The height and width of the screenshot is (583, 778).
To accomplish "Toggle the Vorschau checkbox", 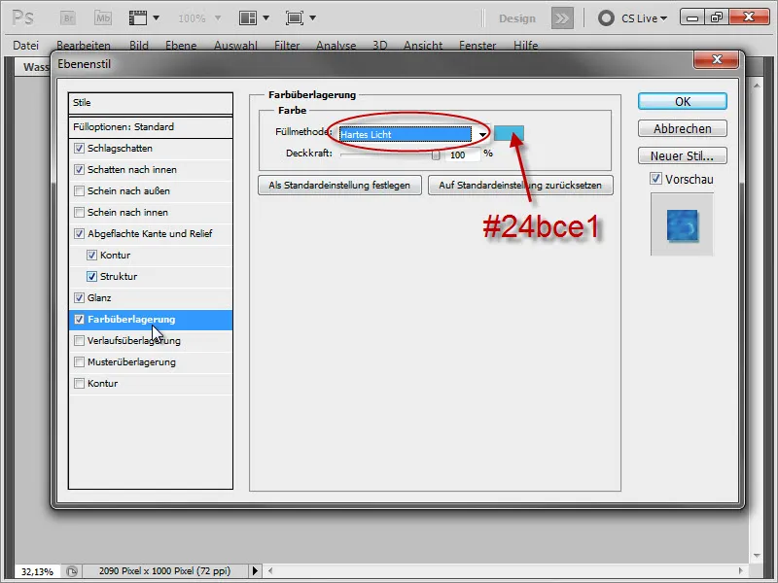I will 655,179.
